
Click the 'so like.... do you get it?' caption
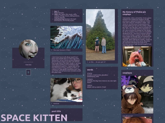[97, 62]
